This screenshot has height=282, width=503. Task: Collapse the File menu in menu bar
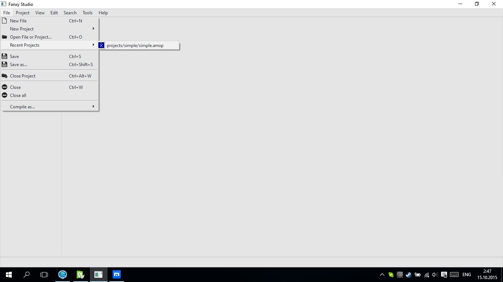click(7, 13)
